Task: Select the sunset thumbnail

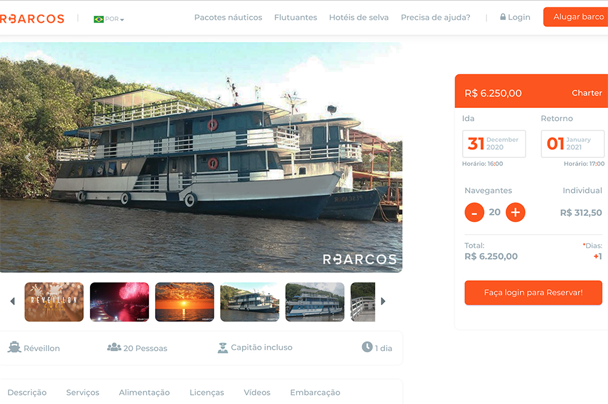Action: 185,302
